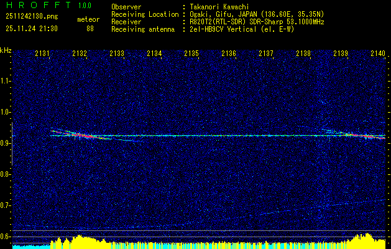
Task: Click the kHz axis unit label
Action: [6, 50]
